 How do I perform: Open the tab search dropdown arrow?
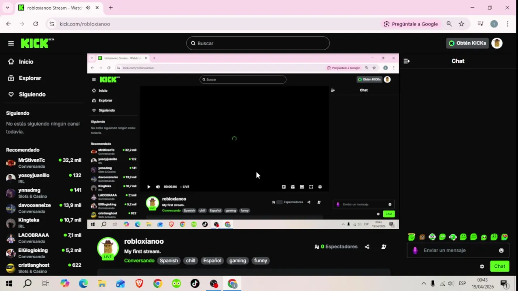(x=7, y=8)
